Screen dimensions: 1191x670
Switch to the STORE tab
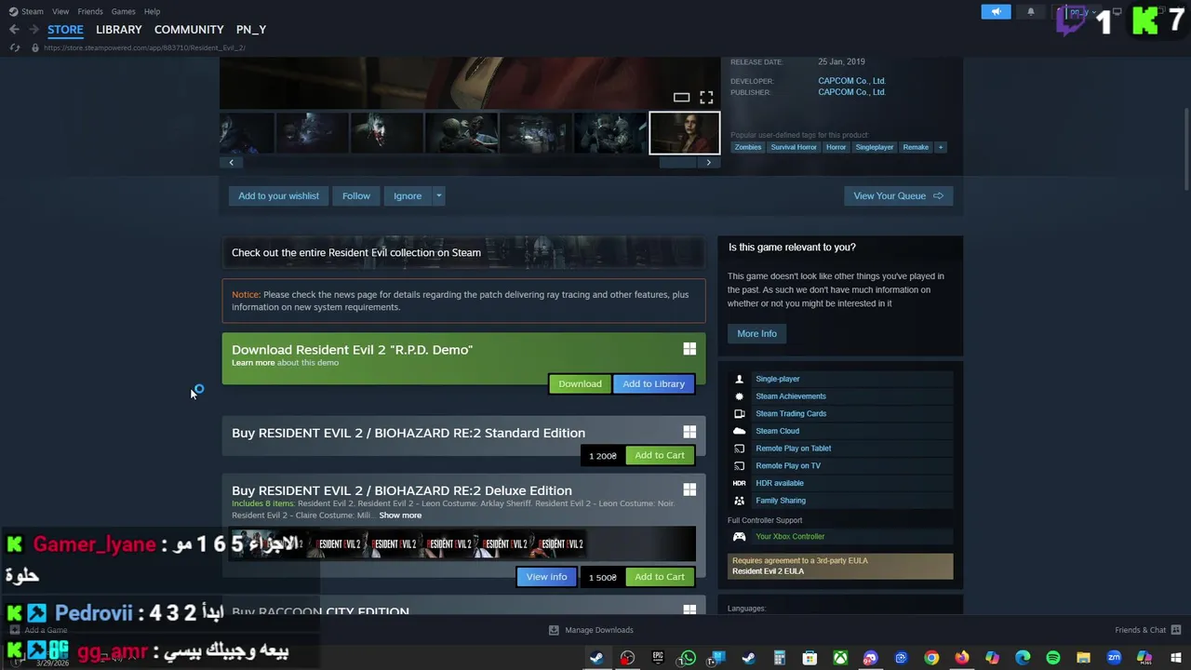pos(65,30)
